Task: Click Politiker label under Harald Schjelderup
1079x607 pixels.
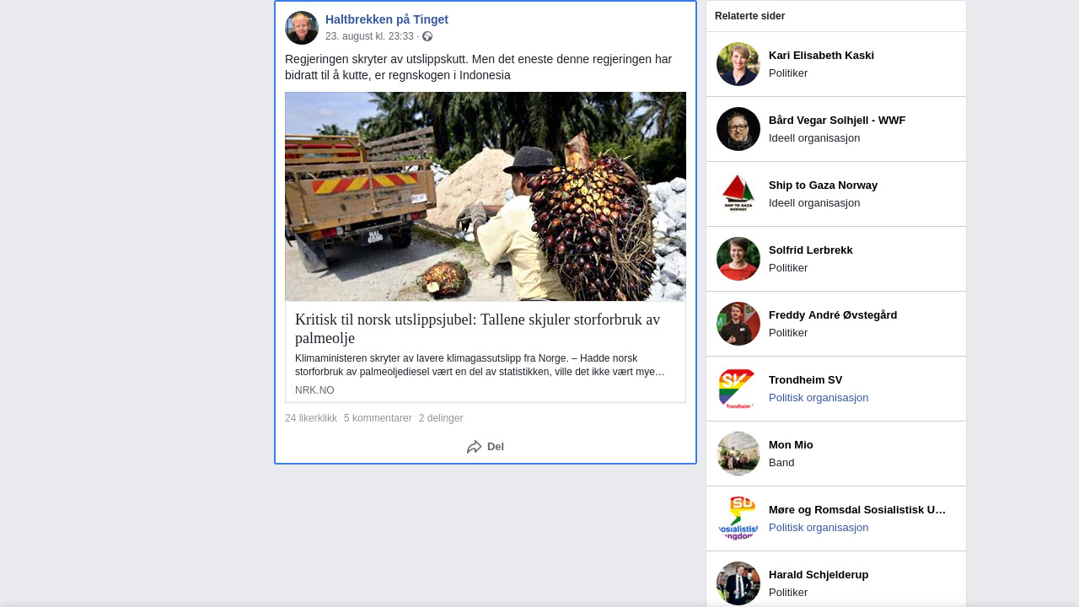Action: 788,593
